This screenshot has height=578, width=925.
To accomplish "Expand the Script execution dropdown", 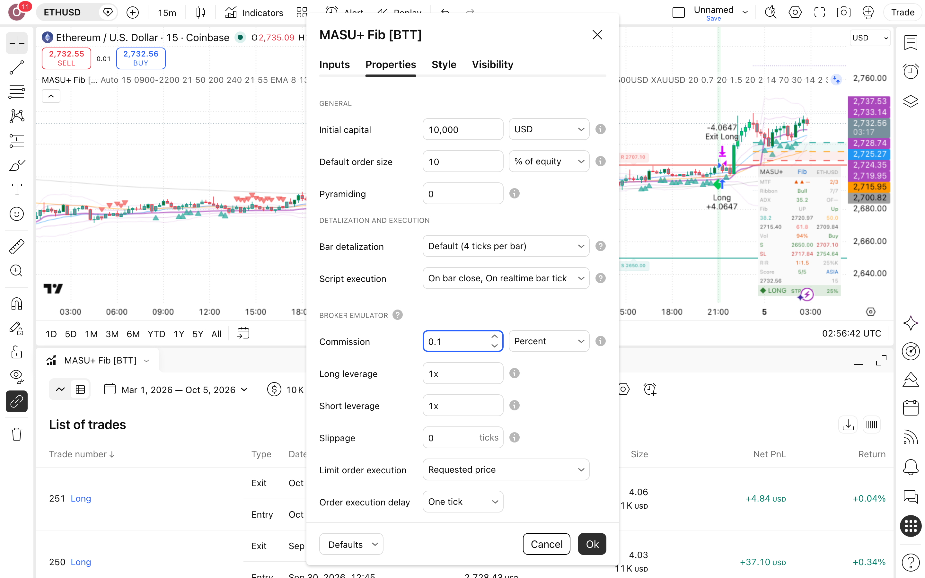I will [506, 278].
